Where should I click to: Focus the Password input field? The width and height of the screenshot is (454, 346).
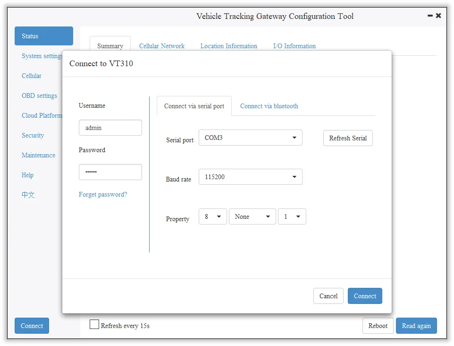tap(110, 172)
